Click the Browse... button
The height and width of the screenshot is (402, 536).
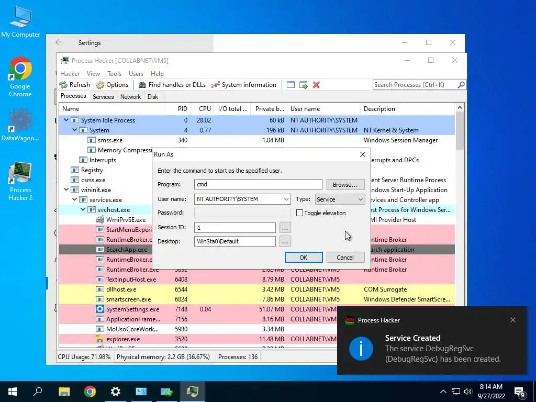point(345,185)
